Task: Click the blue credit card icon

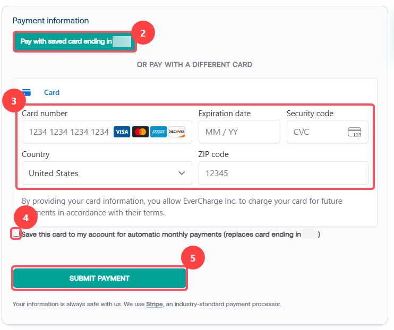Action: [27, 92]
